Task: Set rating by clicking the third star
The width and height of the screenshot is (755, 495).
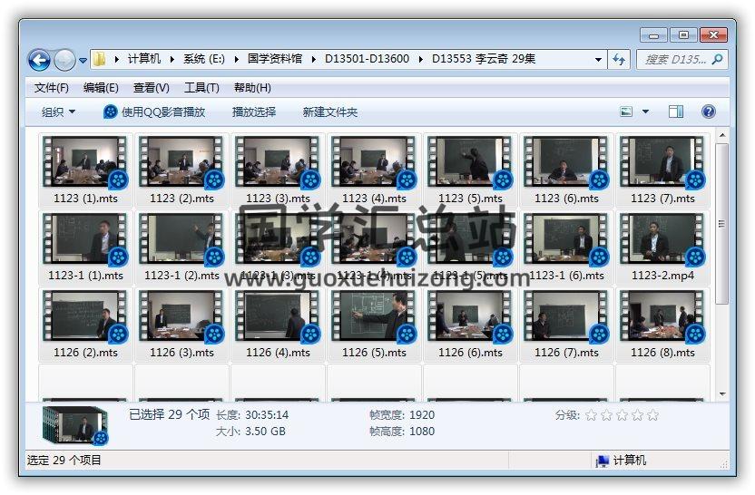Action: [x=622, y=415]
